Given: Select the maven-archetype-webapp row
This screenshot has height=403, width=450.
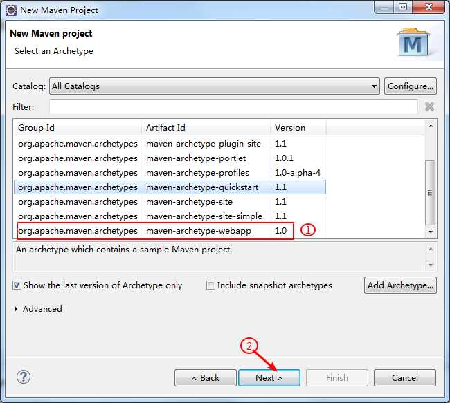Looking at the screenshot, I should (x=170, y=231).
